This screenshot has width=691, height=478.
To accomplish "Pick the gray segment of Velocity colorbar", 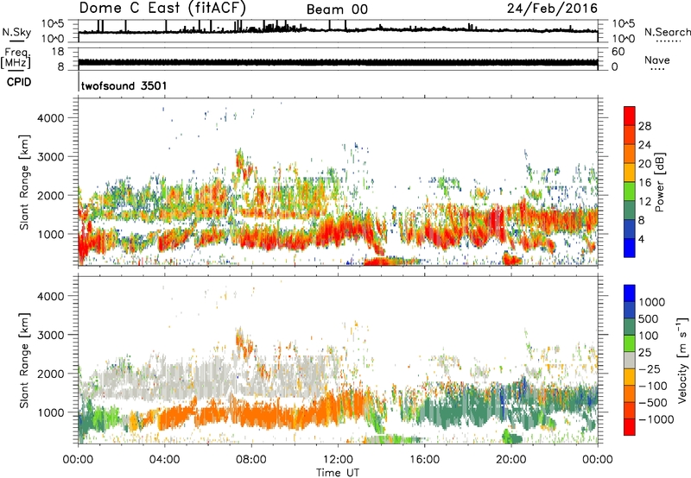I will (x=630, y=360).
